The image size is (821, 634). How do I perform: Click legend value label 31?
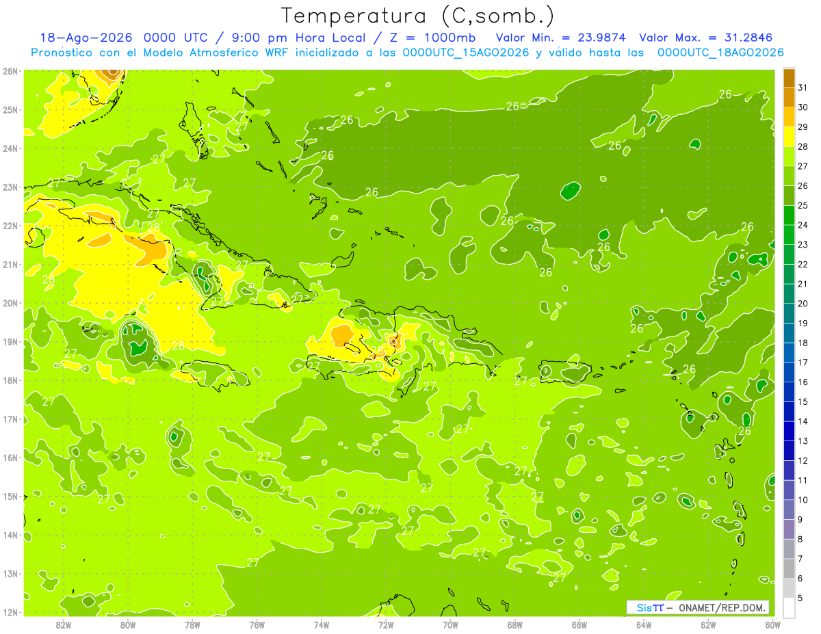click(x=803, y=88)
